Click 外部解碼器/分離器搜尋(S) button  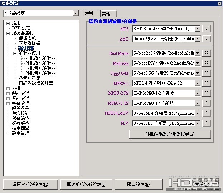click(x=170, y=134)
